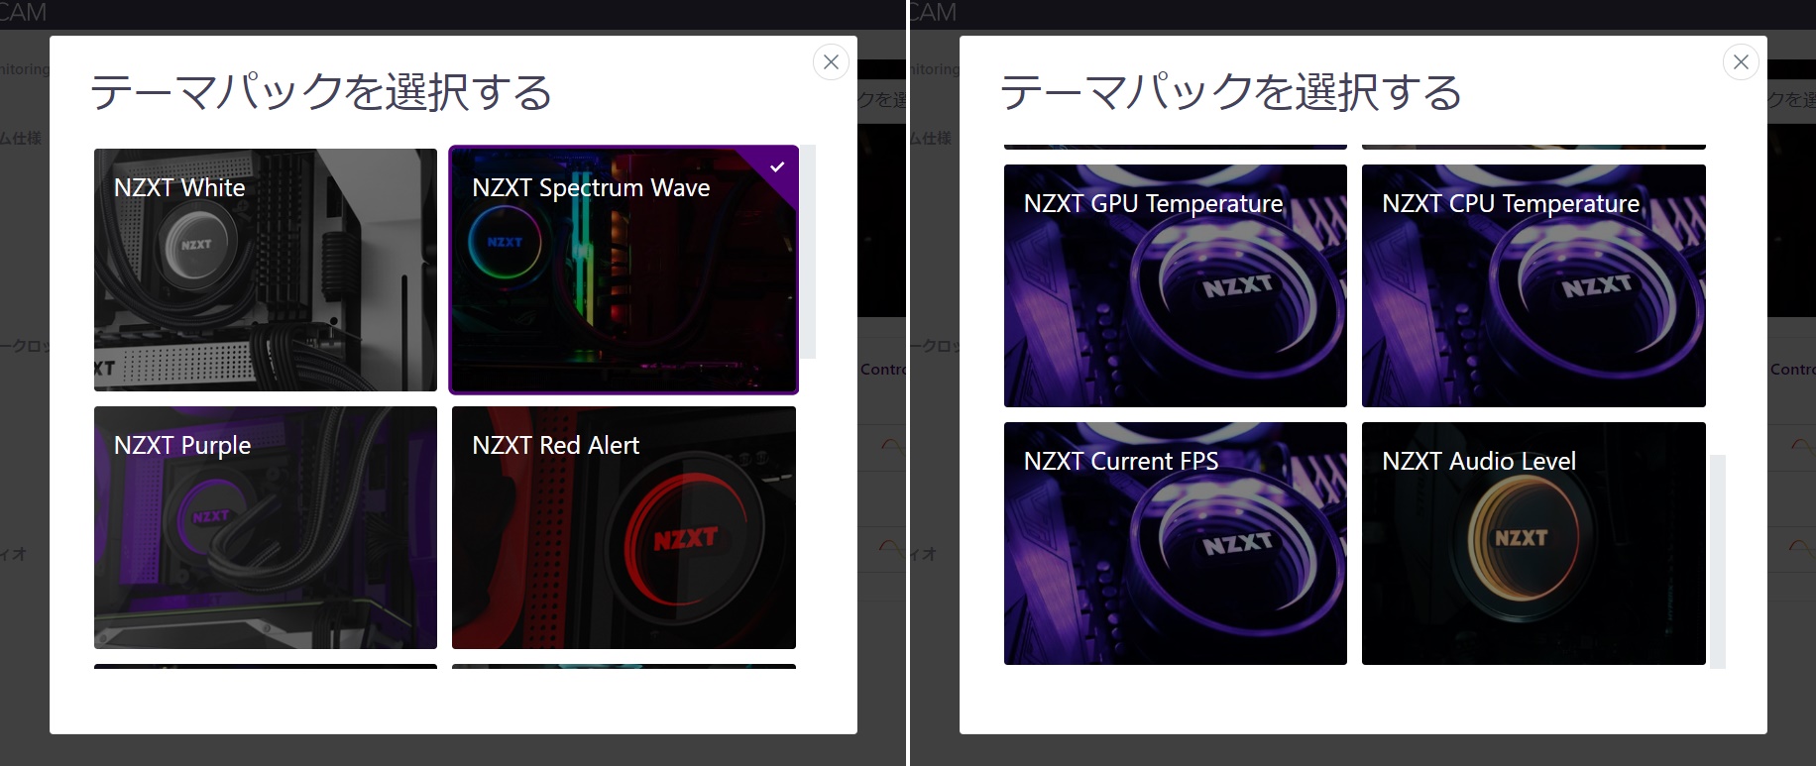Screen dimensions: 1816x766
Task: Click the テーマパックを選択する heading above NZXT GPU Temperature
Action: [x=1231, y=93]
